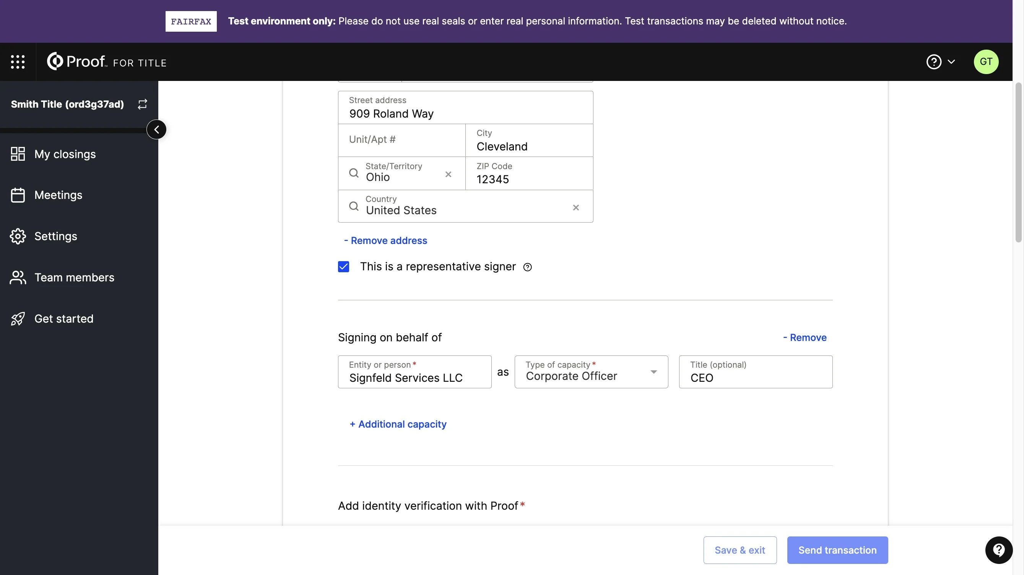Open the floating help chat bubble

998,550
